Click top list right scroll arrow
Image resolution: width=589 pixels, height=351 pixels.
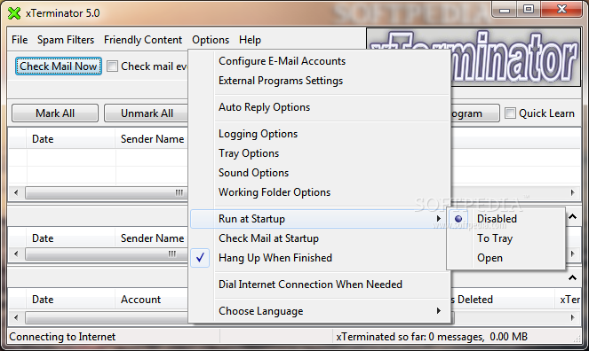[x=572, y=192]
